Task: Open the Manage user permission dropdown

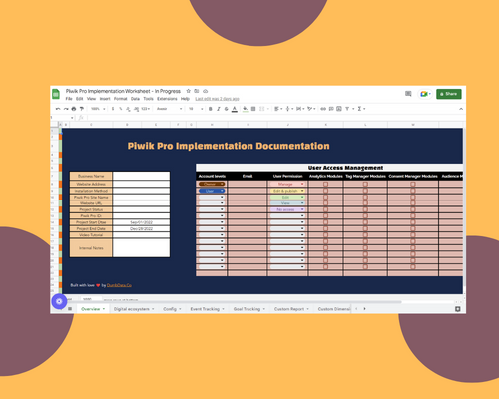Action: pos(287,184)
